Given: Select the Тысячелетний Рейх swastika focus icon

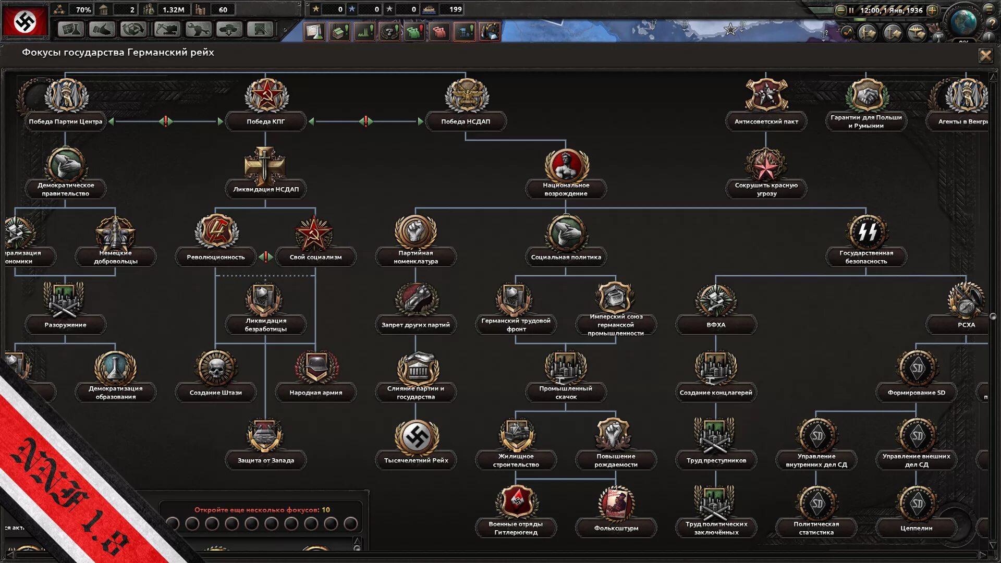Looking at the screenshot, I should click(416, 437).
